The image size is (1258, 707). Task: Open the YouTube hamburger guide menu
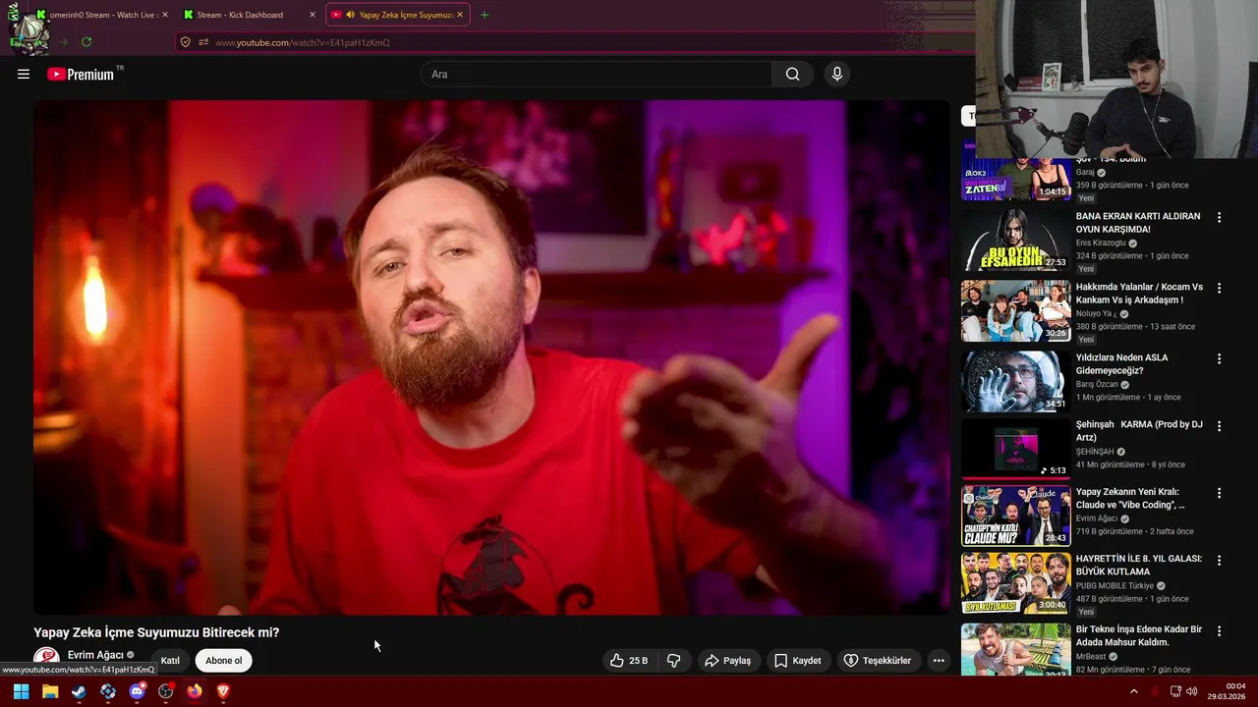click(x=24, y=74)
